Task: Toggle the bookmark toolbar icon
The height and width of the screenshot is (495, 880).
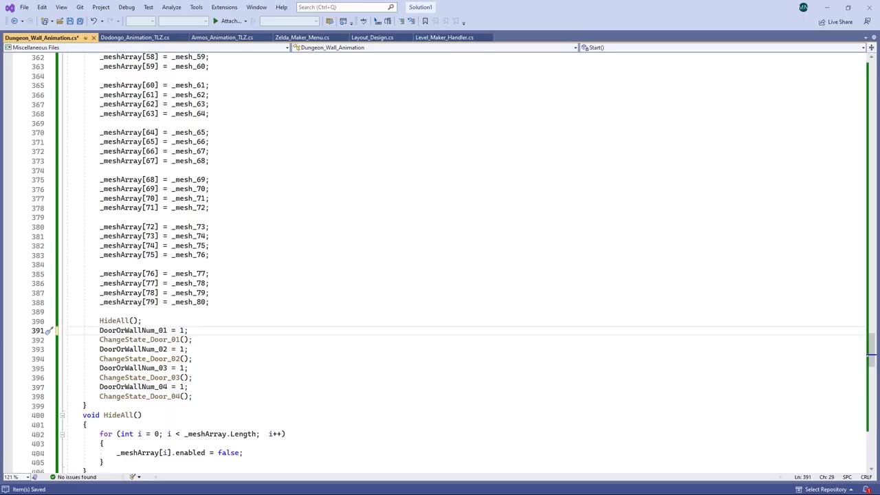Action: click(425, 21)
